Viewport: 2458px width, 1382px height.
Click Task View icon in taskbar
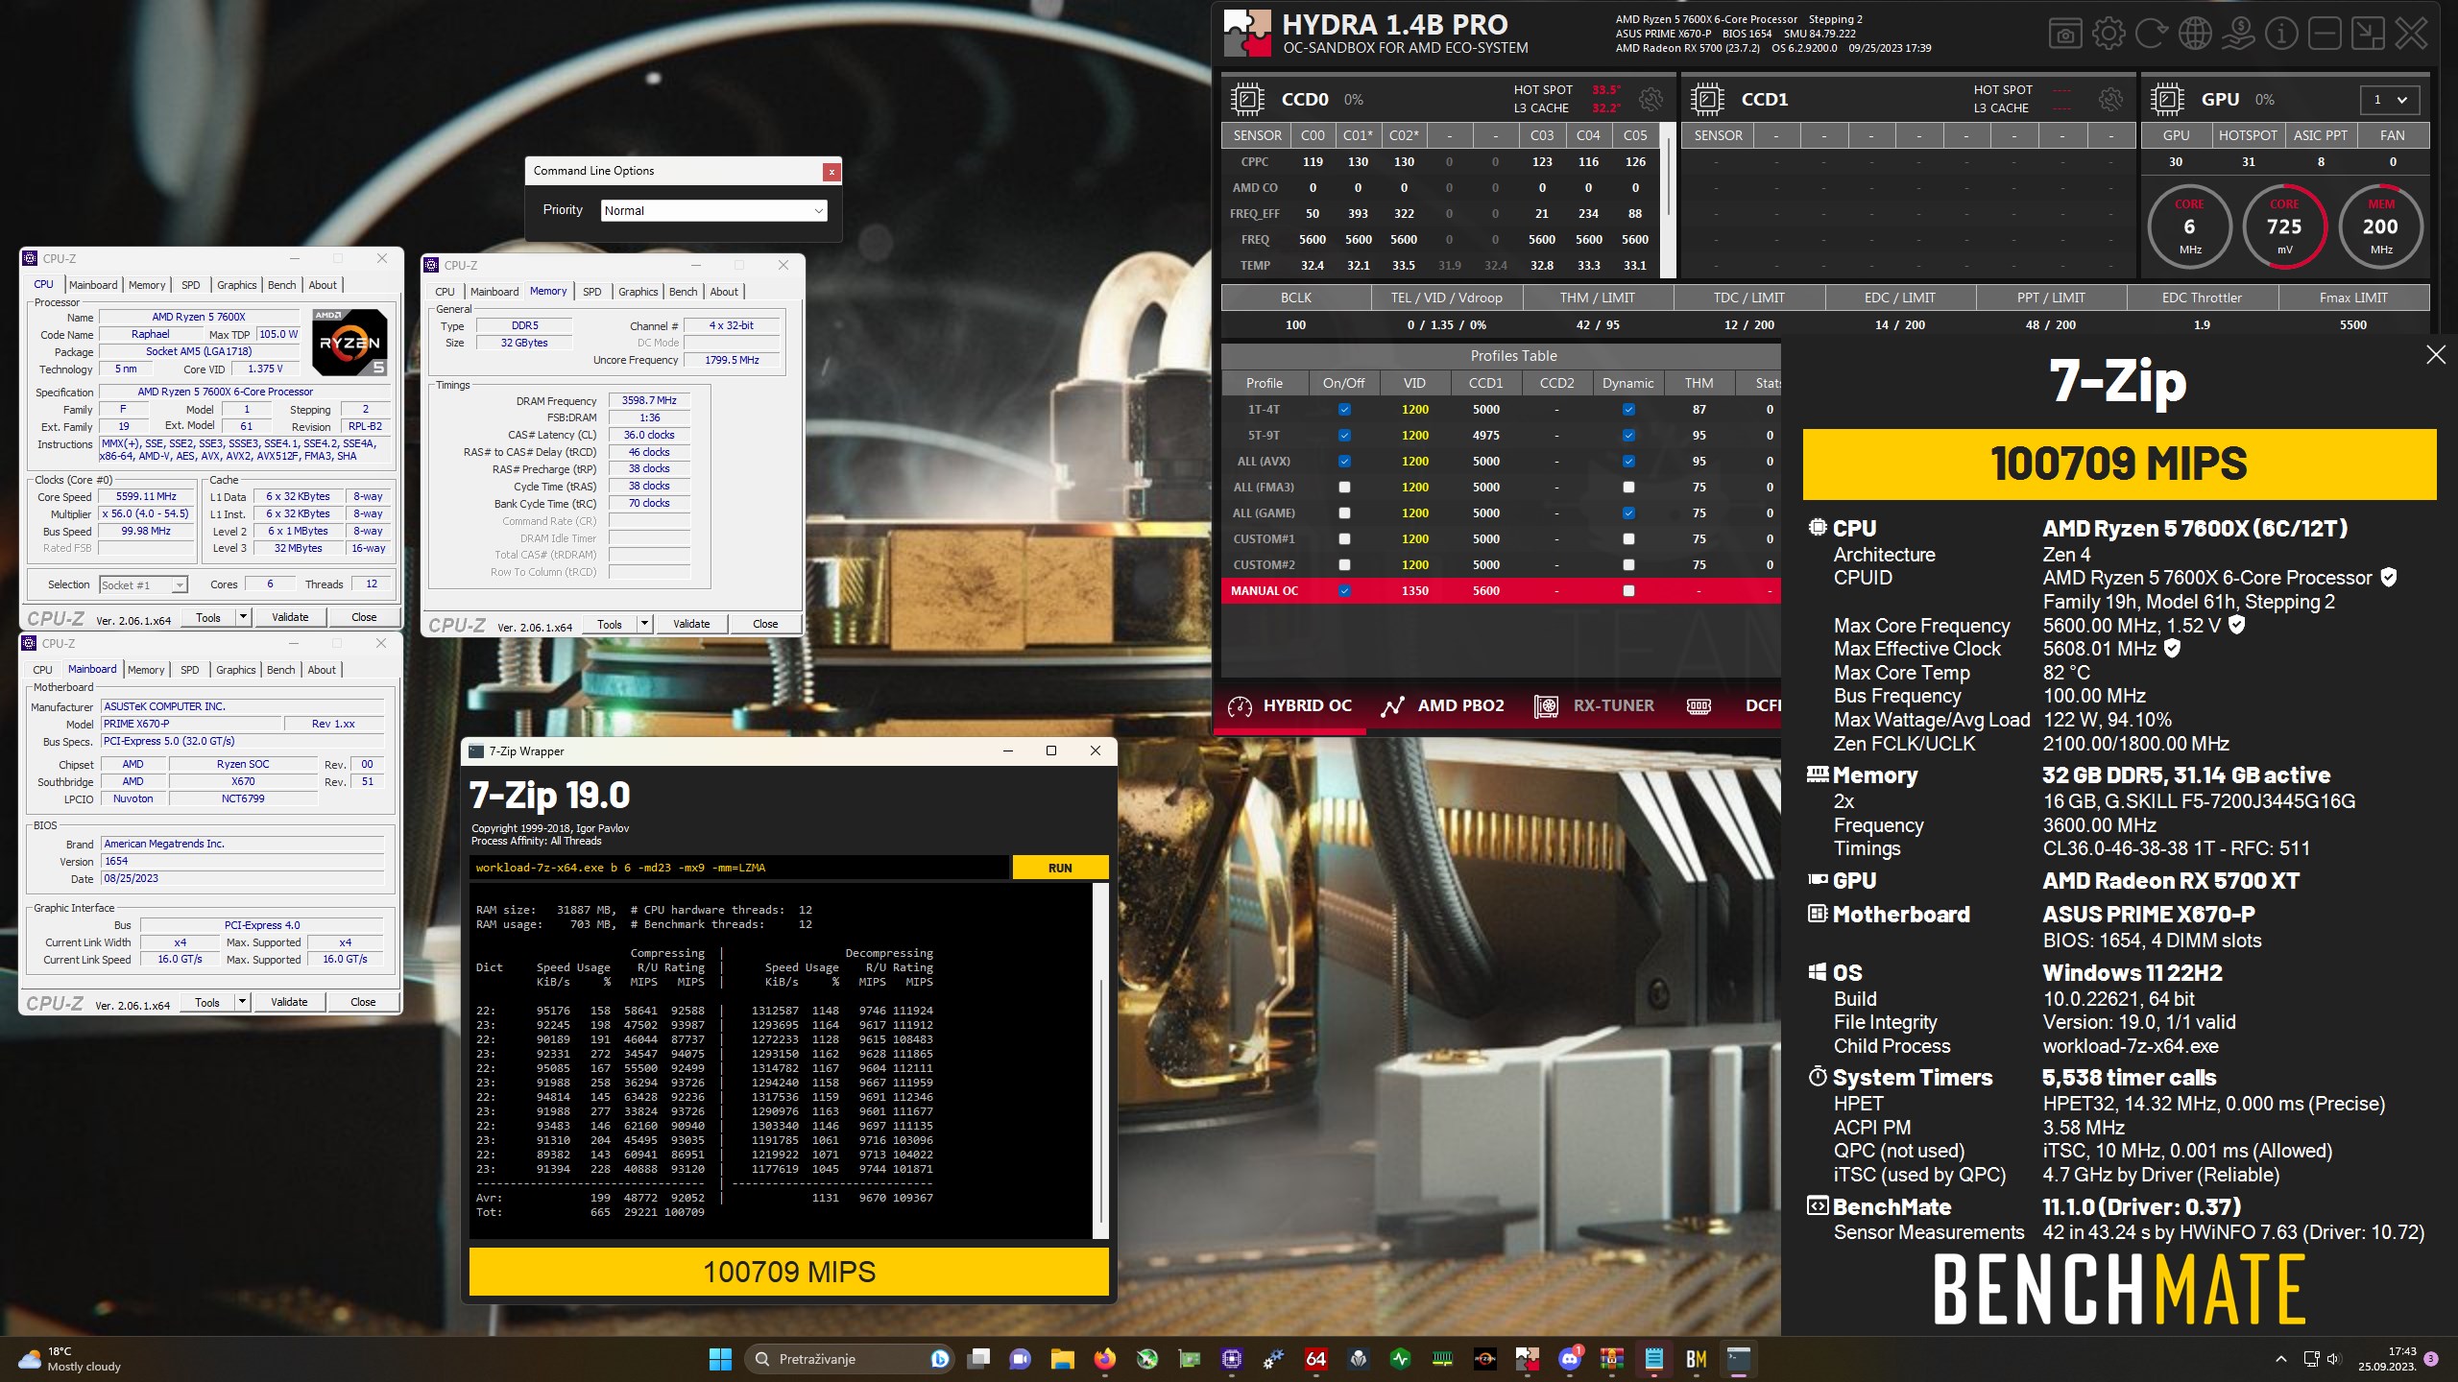tap(978, 1359)
